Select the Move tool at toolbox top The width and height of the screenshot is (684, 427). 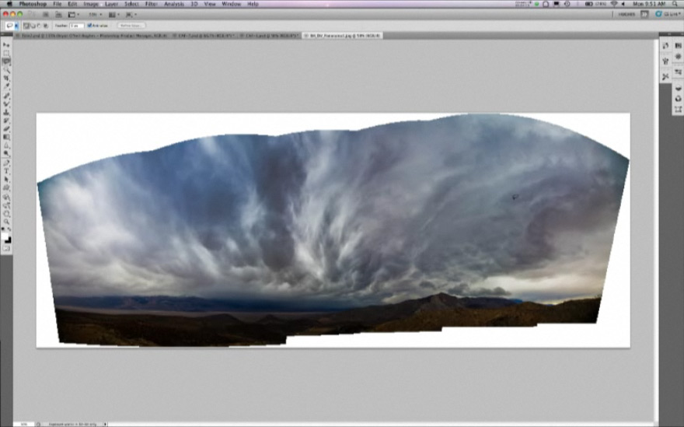(x=6, y=45)
